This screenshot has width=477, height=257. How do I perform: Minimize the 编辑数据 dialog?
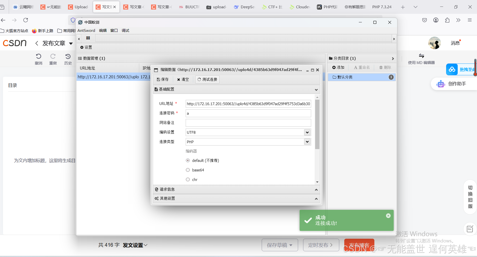[307, 70]
